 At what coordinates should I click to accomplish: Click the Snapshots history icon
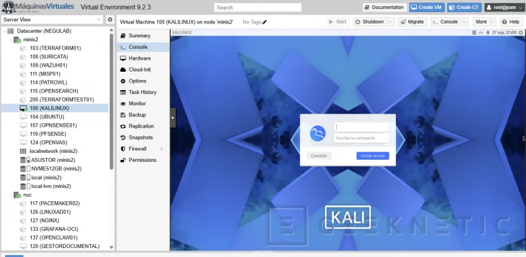[x=123, y=138]
